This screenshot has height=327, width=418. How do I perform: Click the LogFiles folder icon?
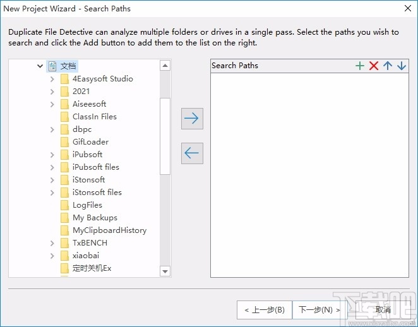(64, 205)
